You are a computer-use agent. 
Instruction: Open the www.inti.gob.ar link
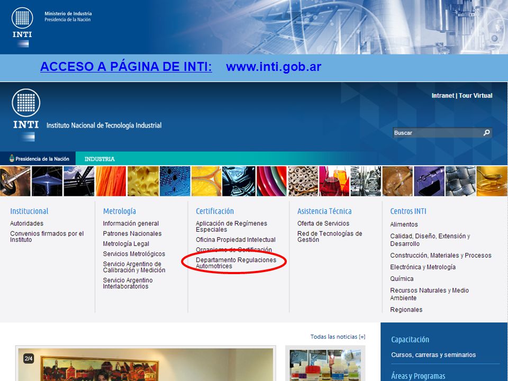coord(274,67)
